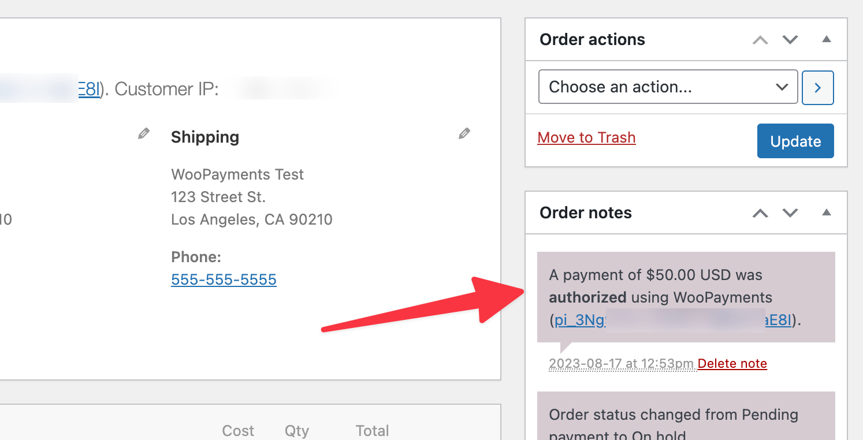The image size is (863, 440).
Task: Move the Order notes panel up
Action: pyautogui.click(x=760, y=212)
